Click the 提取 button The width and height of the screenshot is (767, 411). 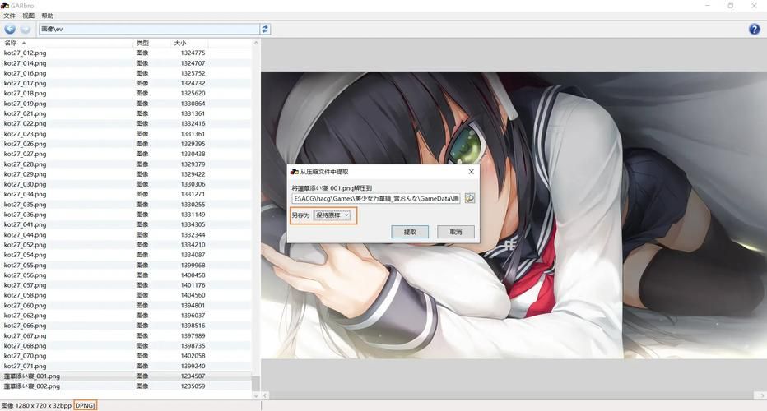click(x=410, y=232)
